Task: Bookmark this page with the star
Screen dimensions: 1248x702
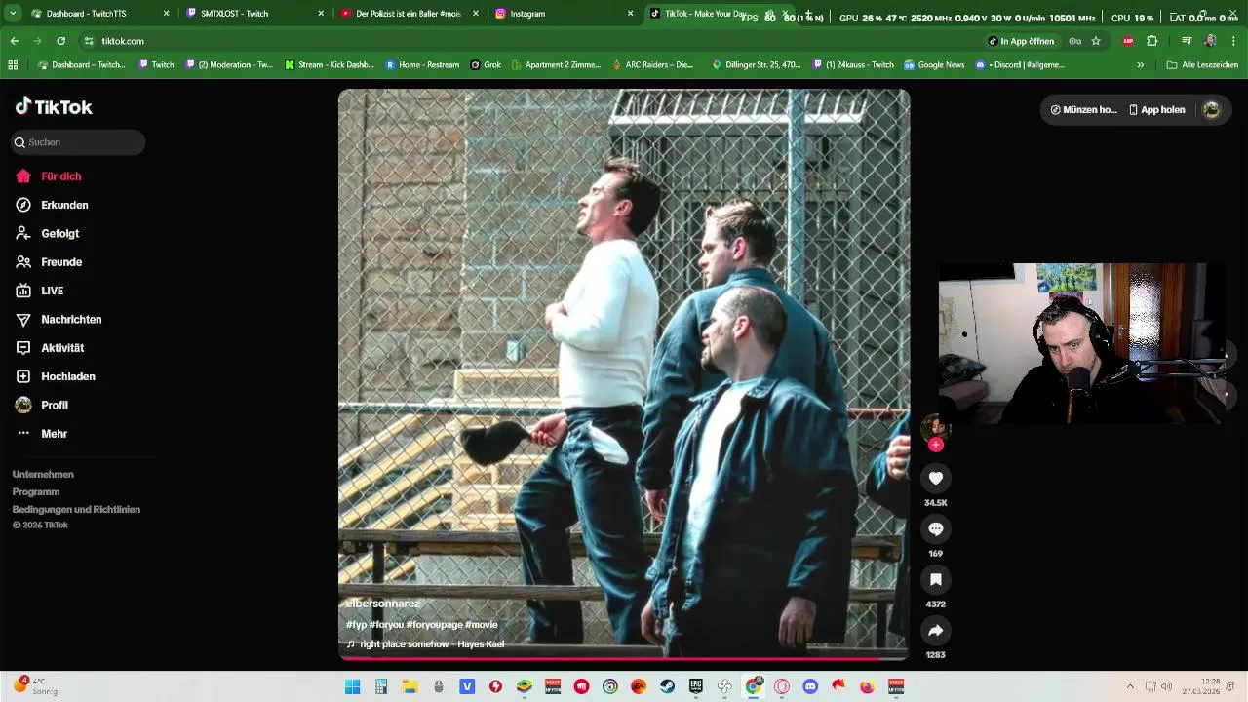Action: (x=1096, y=41)
